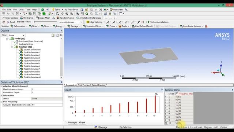Click the Show Errors button

click(72, 10)
